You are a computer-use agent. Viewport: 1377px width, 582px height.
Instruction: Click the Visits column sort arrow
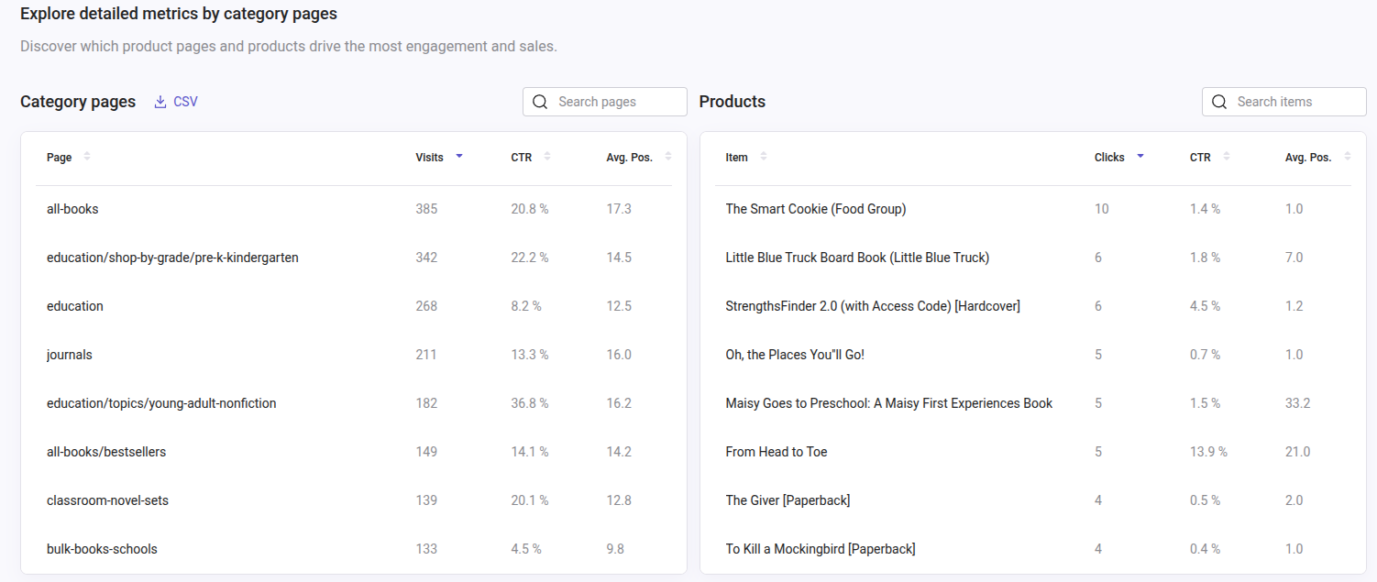(x=459, y=157)
